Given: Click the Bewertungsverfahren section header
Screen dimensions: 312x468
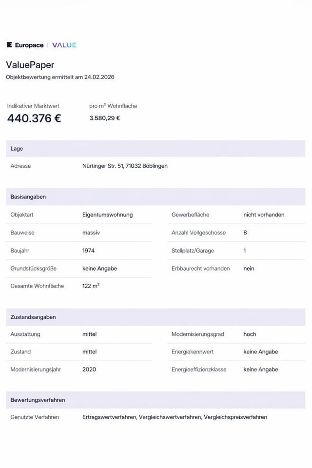Looking at the screenshot, I should 38,400.
